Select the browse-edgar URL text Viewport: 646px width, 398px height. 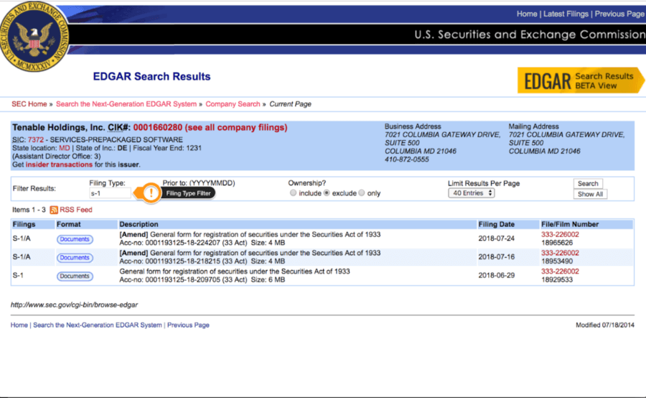click(x=74, y=305)
